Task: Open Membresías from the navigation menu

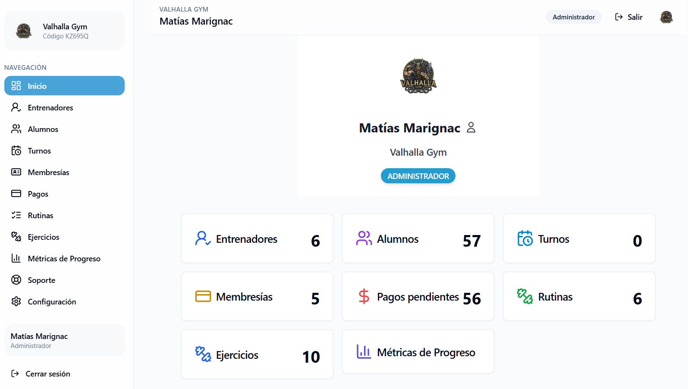Action: [48, 172]
